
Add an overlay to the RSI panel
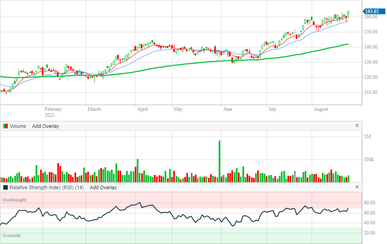coord(103,188)
